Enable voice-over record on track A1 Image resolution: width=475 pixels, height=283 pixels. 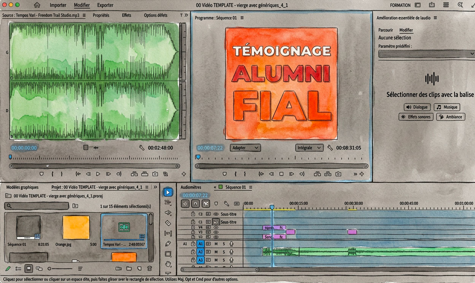point(231,244)
